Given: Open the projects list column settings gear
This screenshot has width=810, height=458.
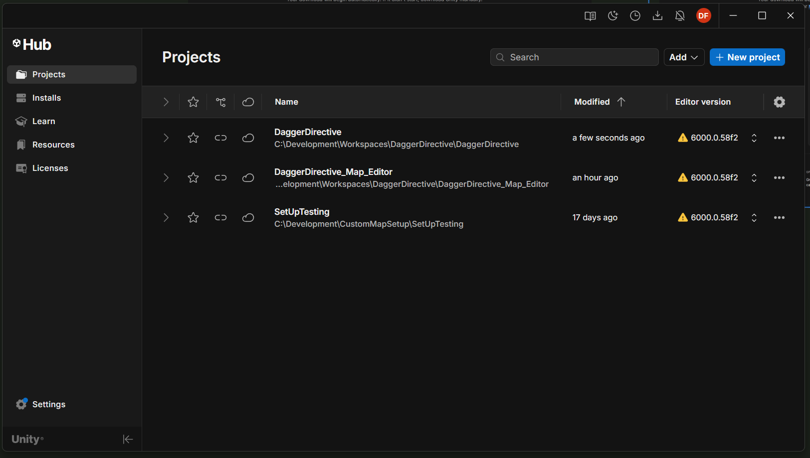Looking at the screenshot, I should (779, 102).
